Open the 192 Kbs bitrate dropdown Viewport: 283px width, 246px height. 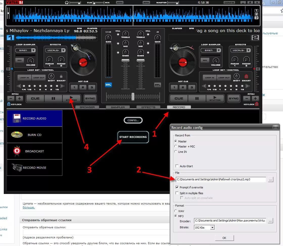click(212, 227)
